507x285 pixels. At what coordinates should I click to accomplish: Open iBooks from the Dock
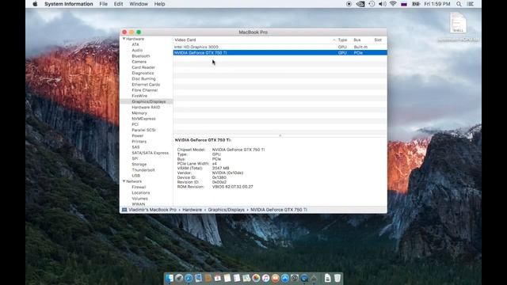coord(275,278)
